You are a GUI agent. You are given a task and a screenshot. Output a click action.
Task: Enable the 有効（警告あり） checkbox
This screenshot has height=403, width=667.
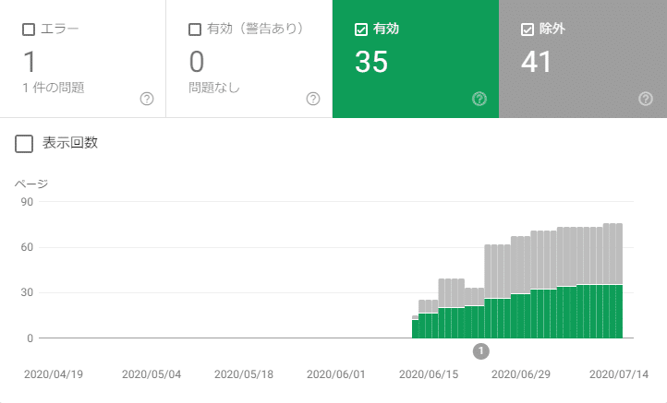(x=195, y=30)
